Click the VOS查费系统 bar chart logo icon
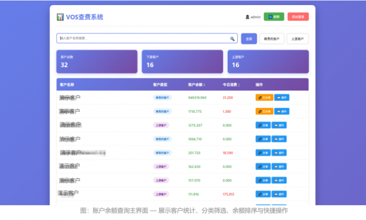The image size is (366, 220). [60, 17]
